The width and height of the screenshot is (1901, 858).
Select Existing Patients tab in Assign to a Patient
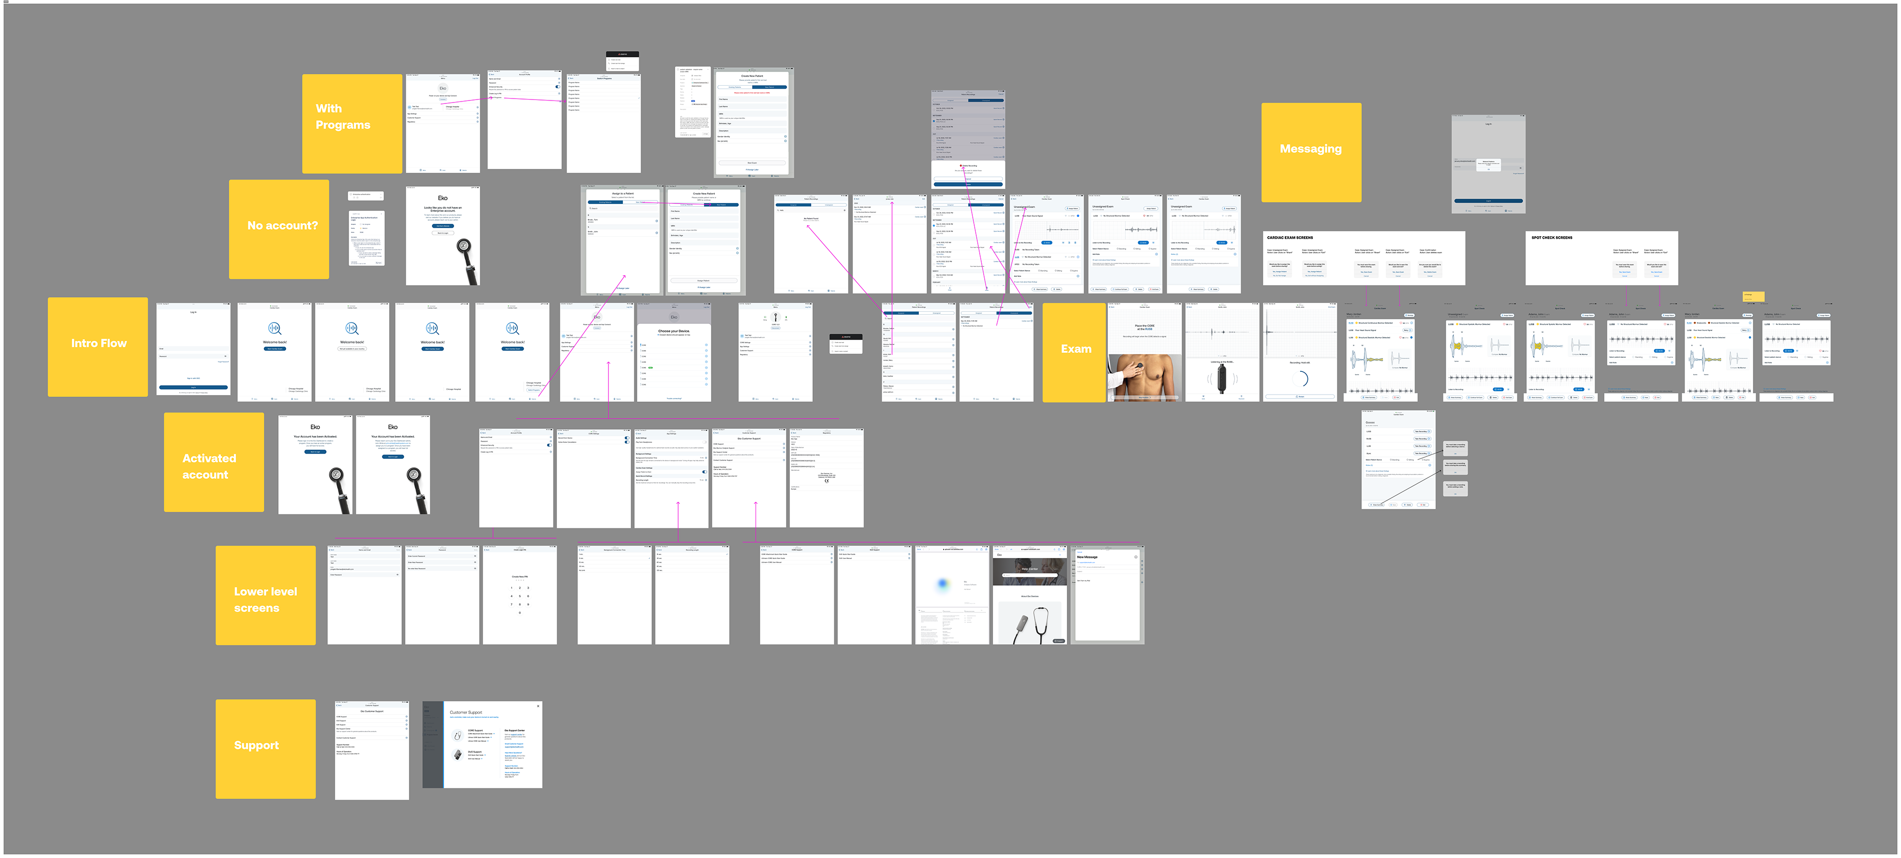[605, 202]
